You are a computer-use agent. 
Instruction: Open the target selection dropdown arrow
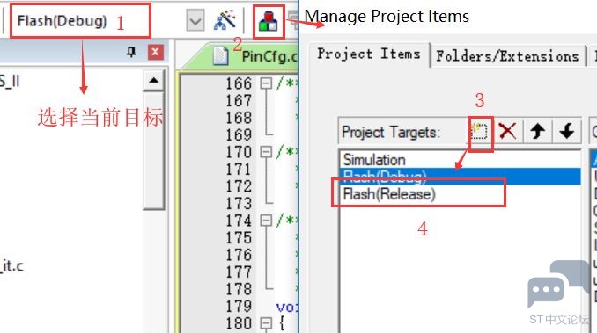tap(195, 20)
